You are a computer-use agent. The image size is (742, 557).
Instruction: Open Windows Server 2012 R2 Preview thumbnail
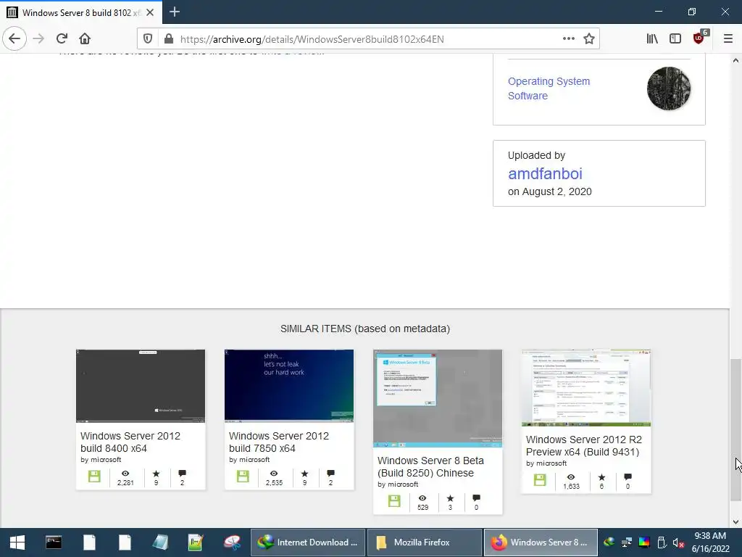[x=586, y=388]
